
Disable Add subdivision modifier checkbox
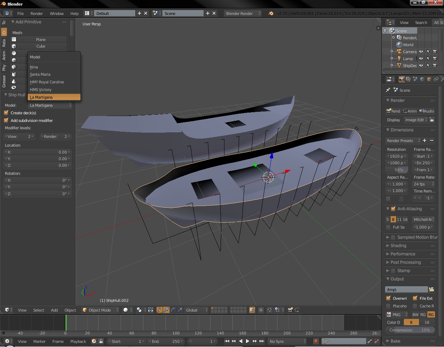6,120
